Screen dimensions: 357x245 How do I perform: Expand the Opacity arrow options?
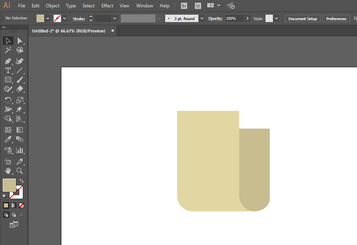pyautogui.click(x=247, y=19)
